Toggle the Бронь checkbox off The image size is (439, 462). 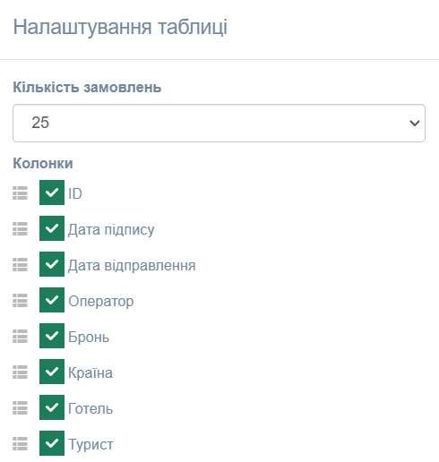coord(52,336)
